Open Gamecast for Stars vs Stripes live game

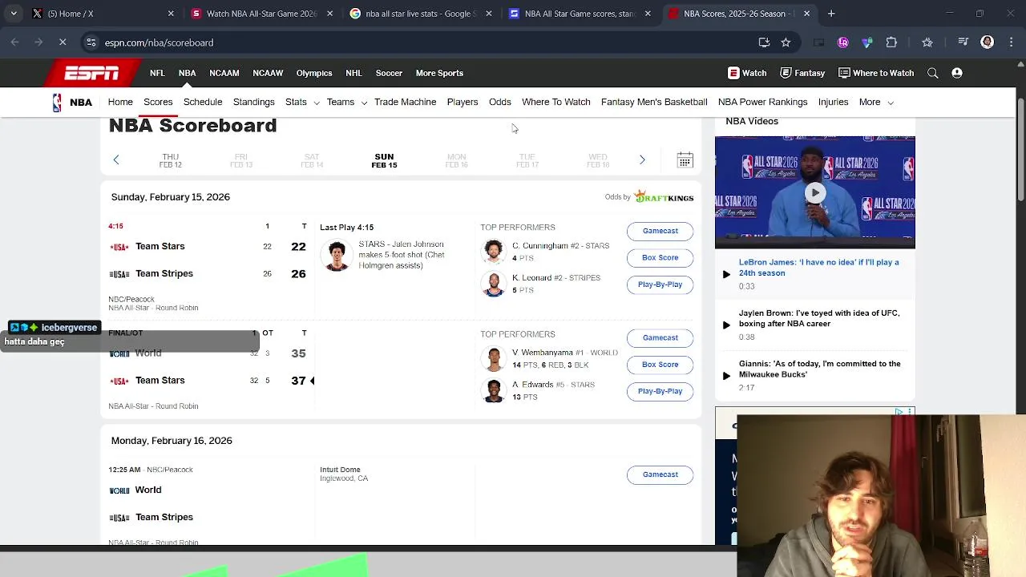tap(660, 231)
